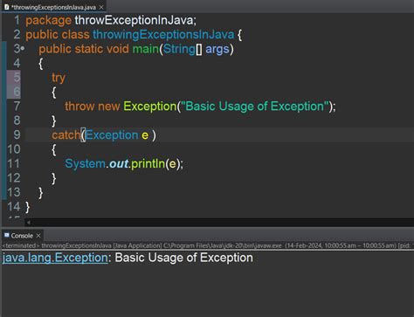Viewport: 414px width, 317px height.
Task: Click line number 7 in the gutter
Action: coord(17,107)
